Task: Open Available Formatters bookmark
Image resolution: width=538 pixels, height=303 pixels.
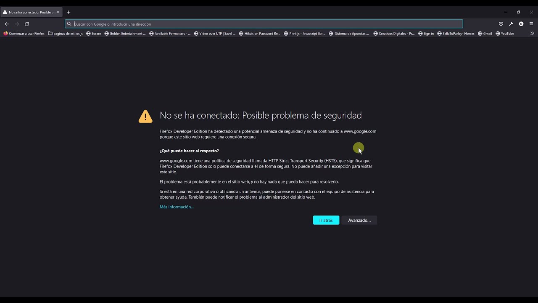Action: click(x=170, y=34)
